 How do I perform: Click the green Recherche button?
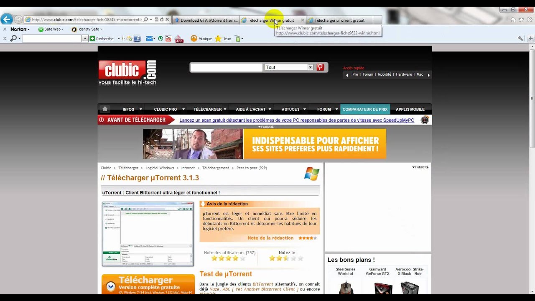[x=102, y=38]
